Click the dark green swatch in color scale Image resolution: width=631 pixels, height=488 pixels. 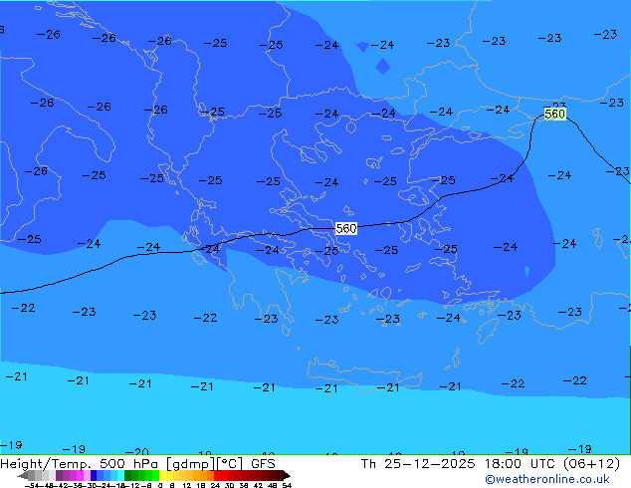coord(127,475)
